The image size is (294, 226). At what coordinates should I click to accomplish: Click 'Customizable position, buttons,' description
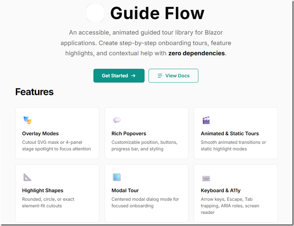point(144,142)
